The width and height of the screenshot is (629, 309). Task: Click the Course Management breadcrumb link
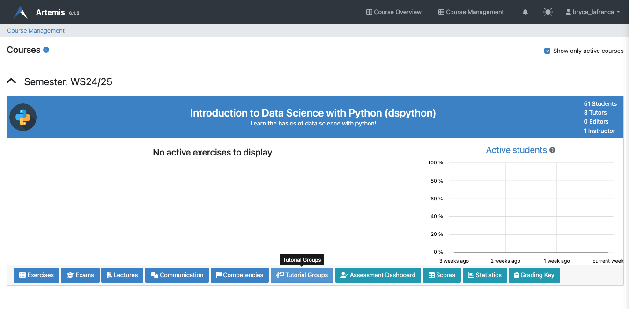click(36, 31)
